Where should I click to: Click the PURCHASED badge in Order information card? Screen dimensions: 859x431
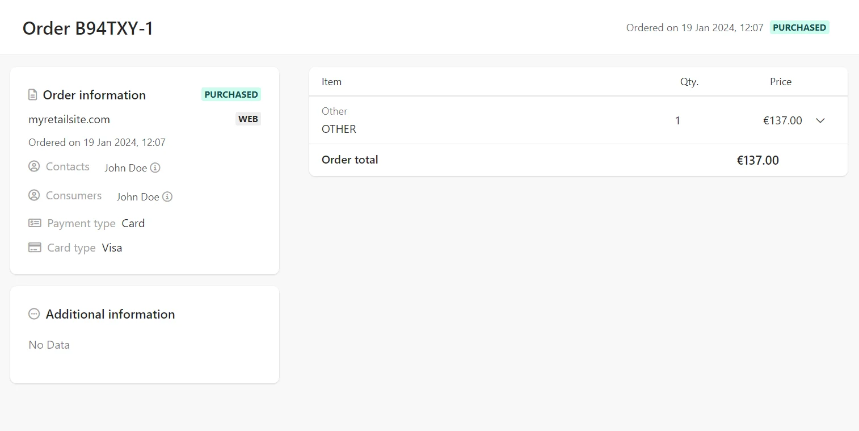point(231,94)
